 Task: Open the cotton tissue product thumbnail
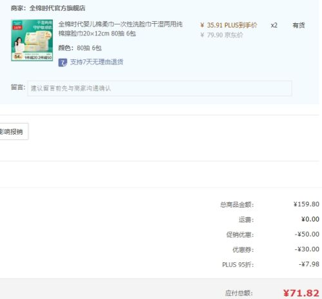point(32,40)
